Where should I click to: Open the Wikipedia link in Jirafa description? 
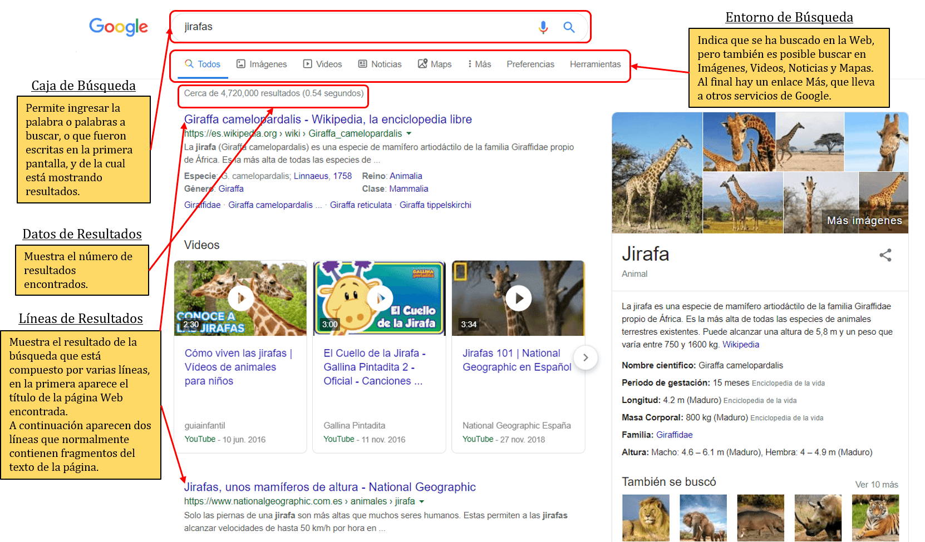pyautogui.click(x=741, y=344)
